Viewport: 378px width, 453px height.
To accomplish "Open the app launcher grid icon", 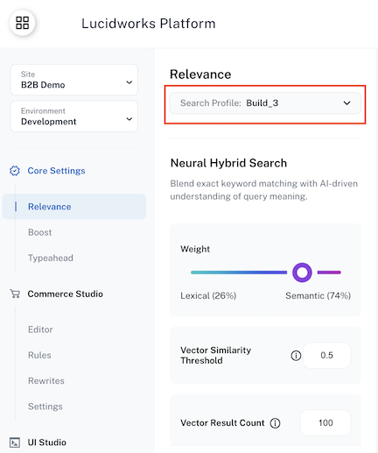I will 23,23.
